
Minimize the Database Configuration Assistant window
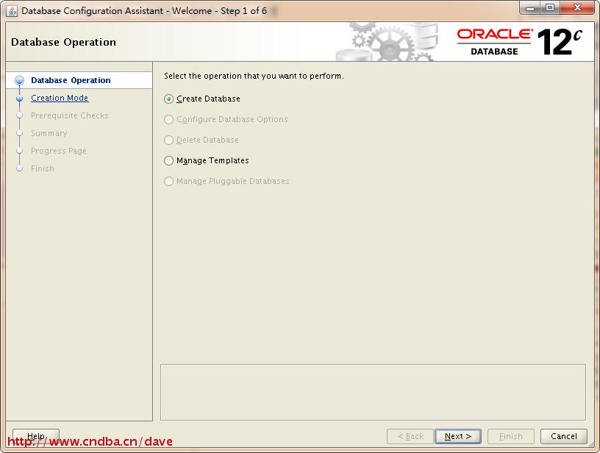point(530,8)
